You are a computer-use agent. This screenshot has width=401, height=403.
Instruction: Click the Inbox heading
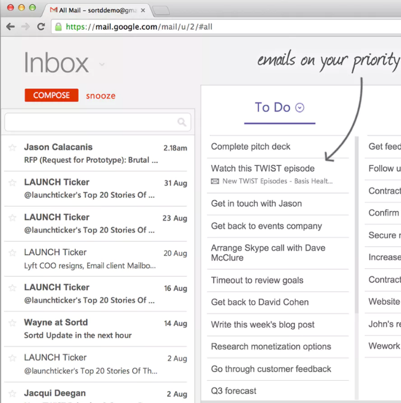pos(56,63)
